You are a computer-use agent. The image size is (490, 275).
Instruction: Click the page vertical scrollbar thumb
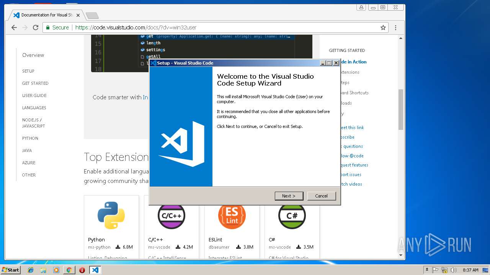coord(401,110)
